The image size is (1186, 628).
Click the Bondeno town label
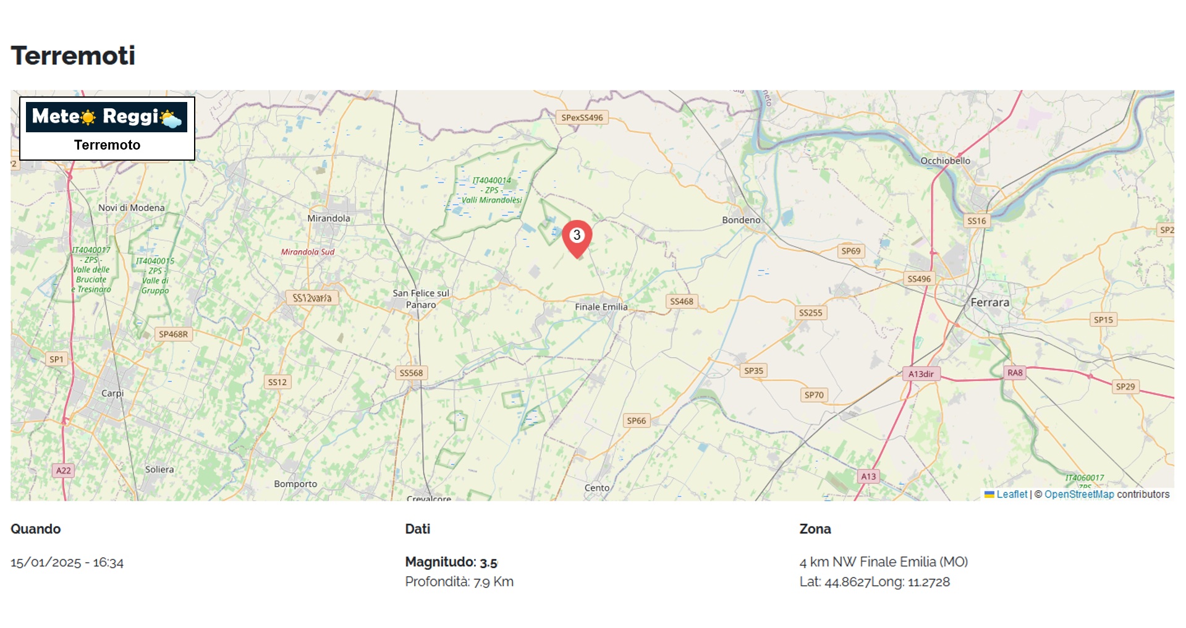[741, 220]
